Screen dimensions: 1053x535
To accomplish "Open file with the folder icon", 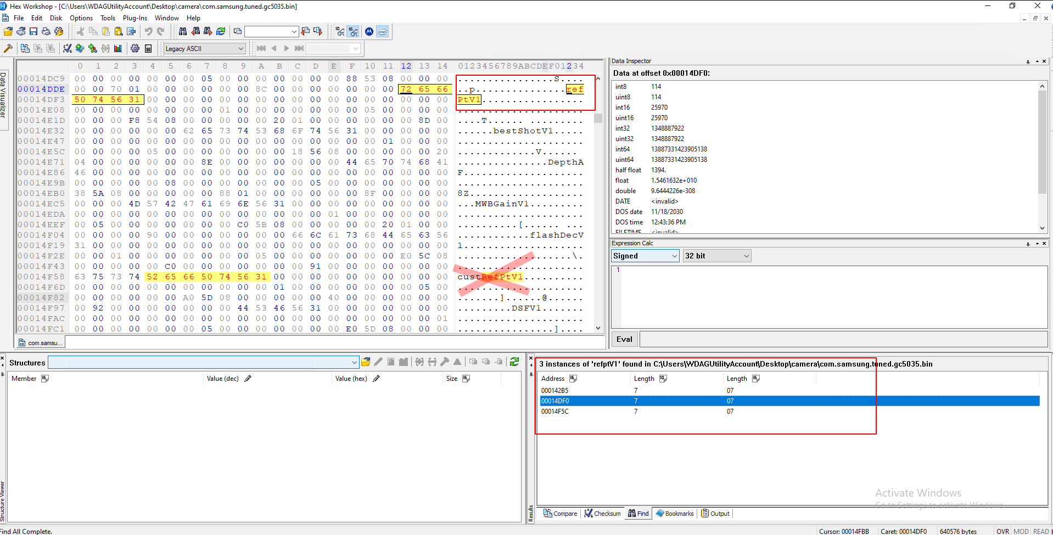I will click(x=8, y=31).
